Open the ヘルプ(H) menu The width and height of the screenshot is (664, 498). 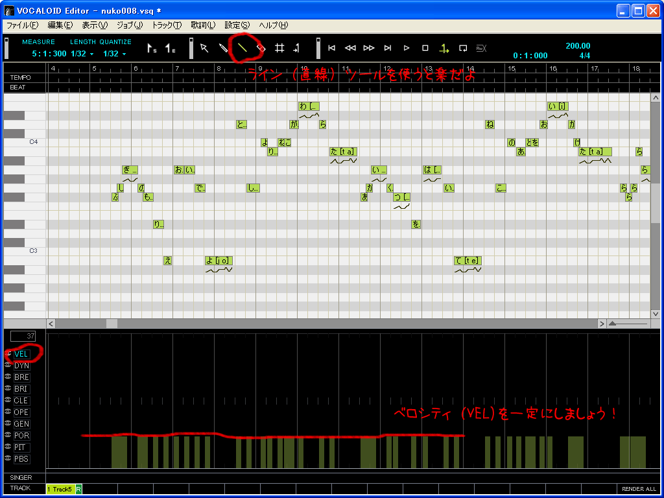tap(273, 25)
